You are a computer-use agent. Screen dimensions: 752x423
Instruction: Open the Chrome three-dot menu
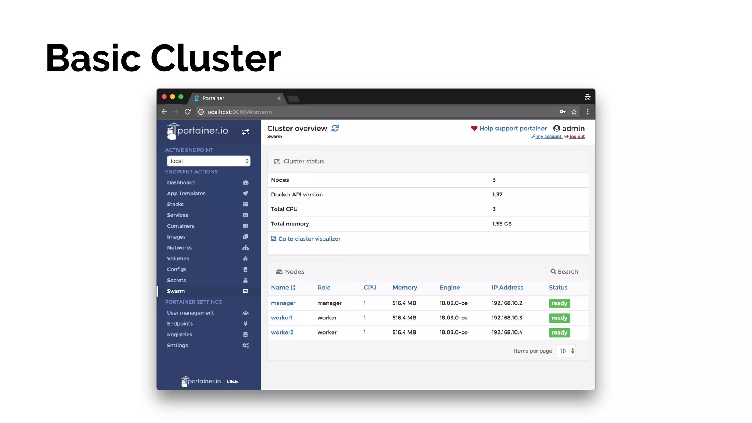(587, 112)
